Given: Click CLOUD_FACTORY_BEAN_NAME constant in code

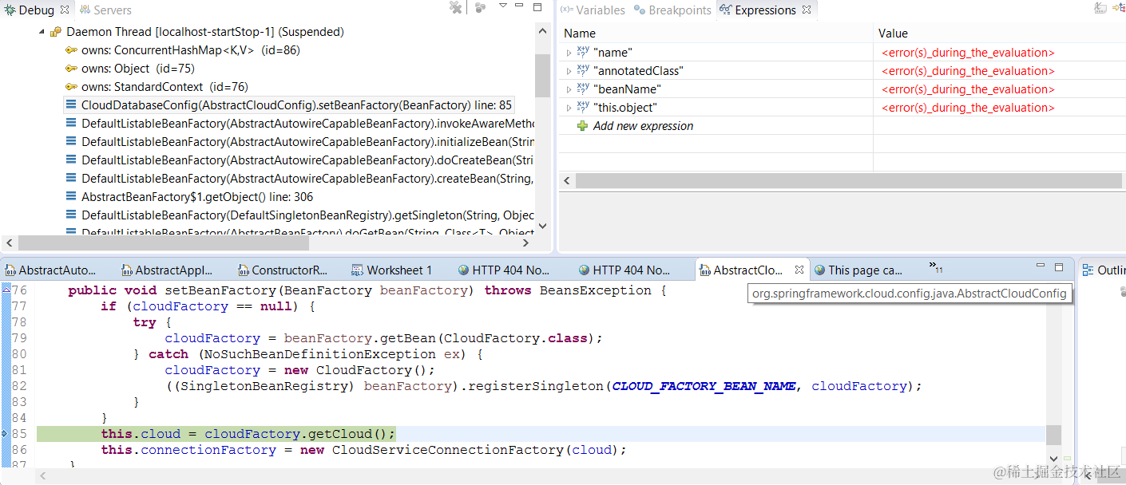Looking at the screenshot, I should (x=704, y=386).
